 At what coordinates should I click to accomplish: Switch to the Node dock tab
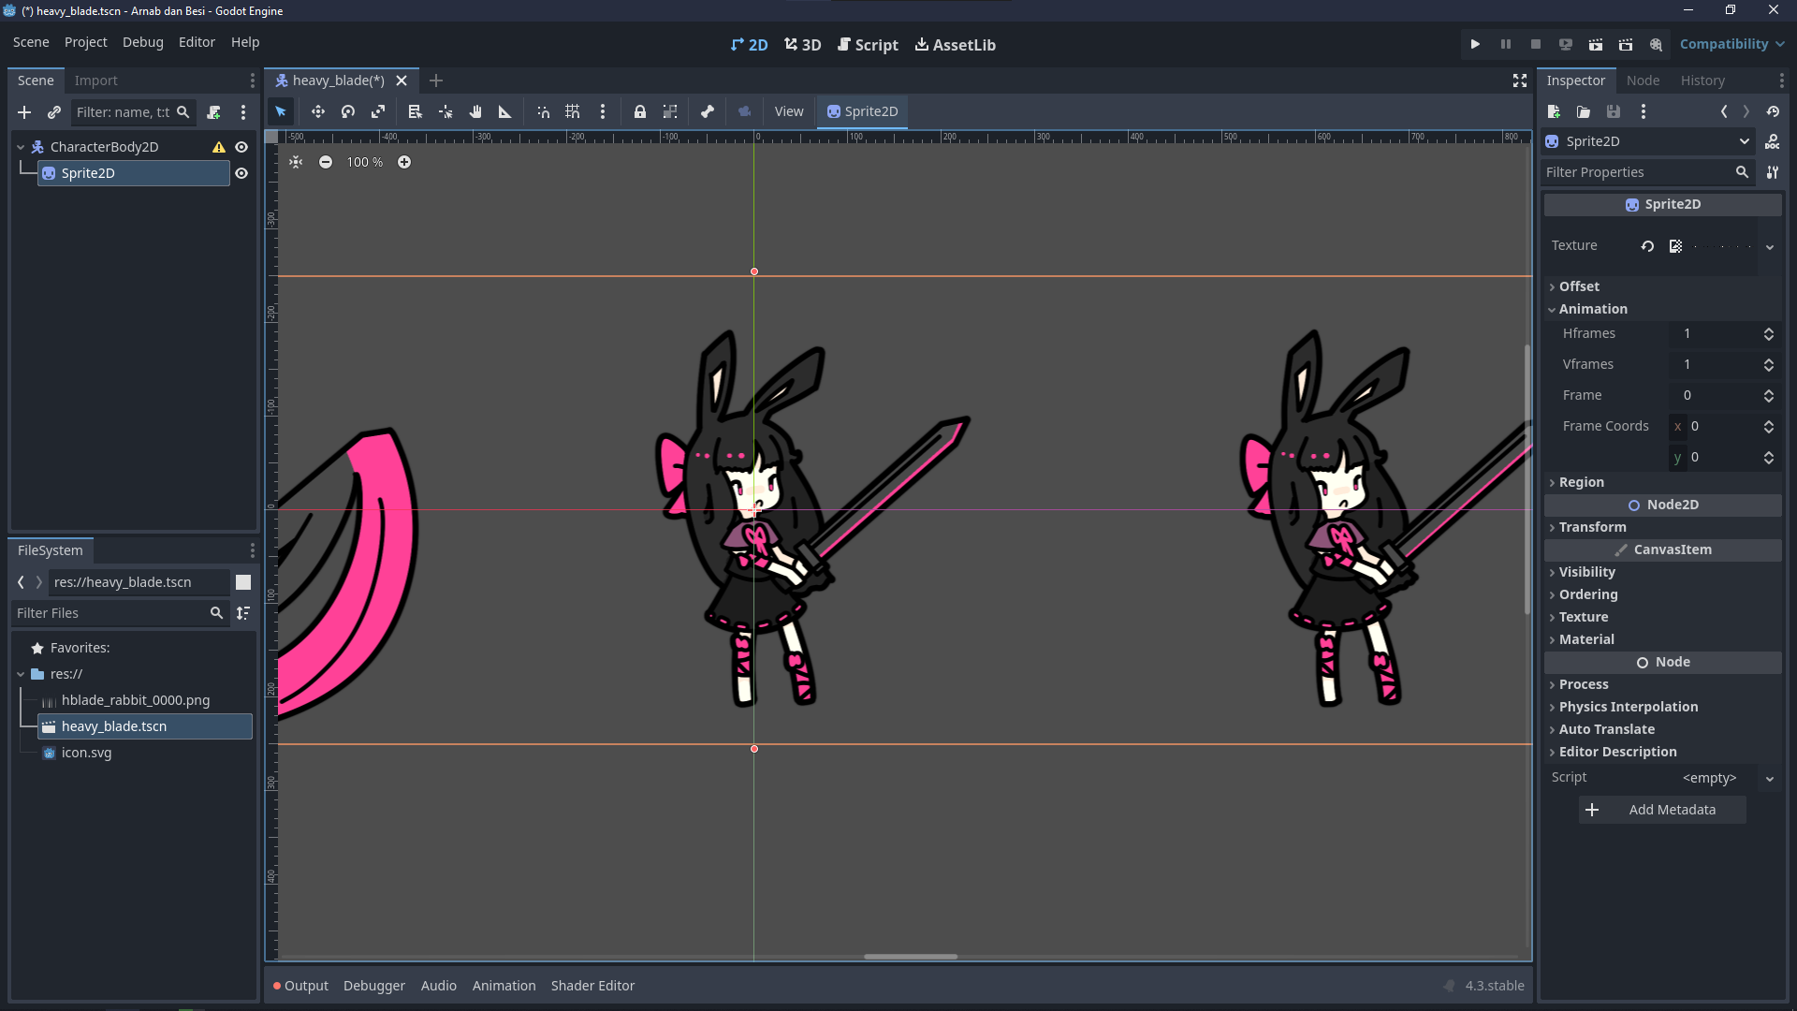[x=1643, y=81]
